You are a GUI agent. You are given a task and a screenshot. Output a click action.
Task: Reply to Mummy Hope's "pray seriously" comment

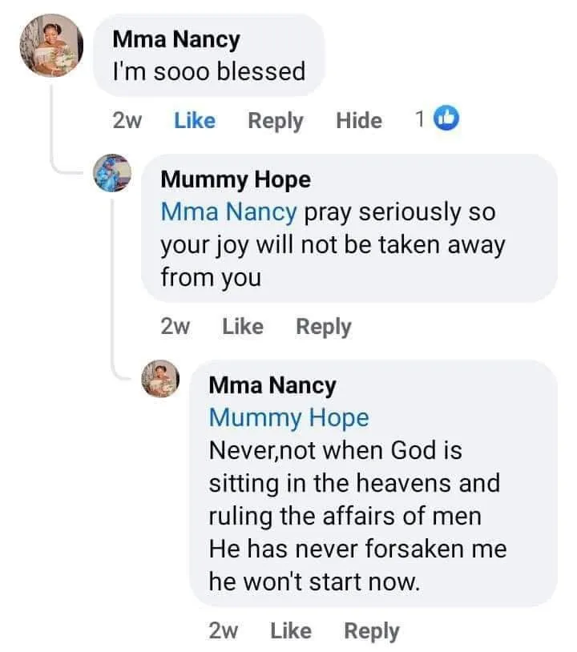point(324,327)
